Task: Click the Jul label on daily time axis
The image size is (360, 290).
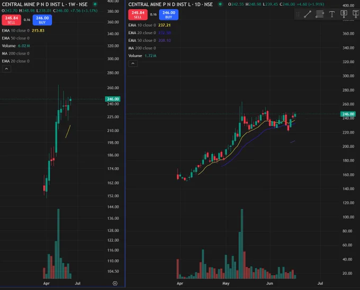Action: tap(320, 283)
